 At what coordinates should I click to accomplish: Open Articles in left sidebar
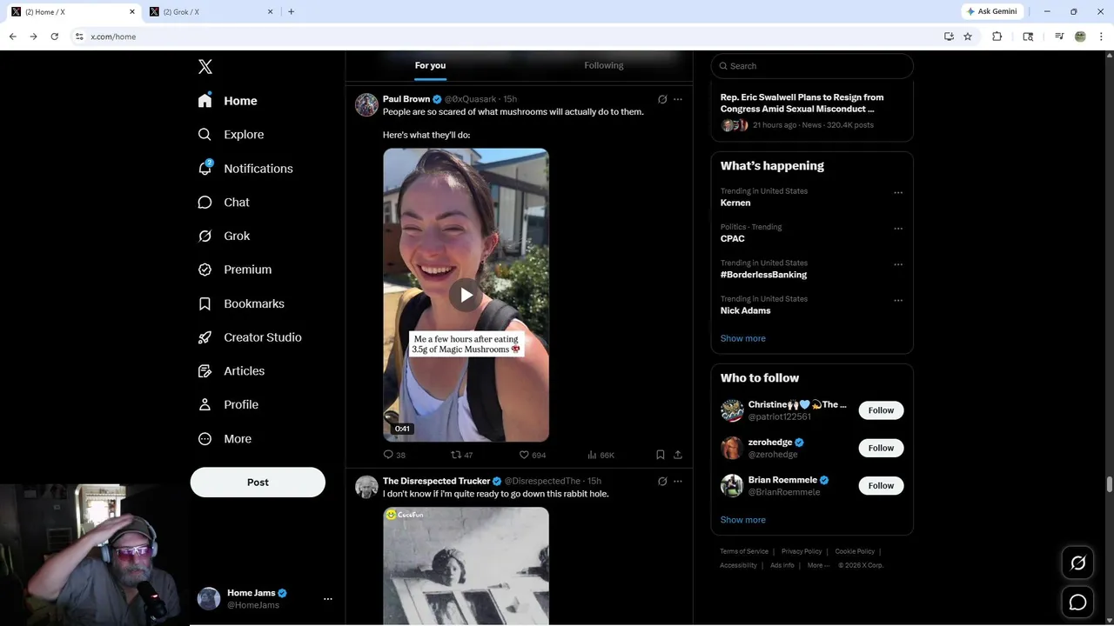tap(232, 370)
